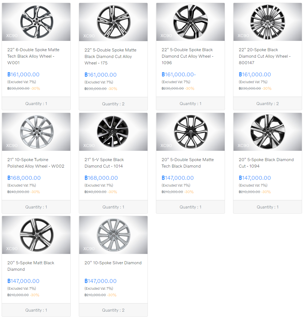Screen dimensions: 304x320
Task: Click ฿147,000.00 price of wheel 1094
Action: point(255,178)
